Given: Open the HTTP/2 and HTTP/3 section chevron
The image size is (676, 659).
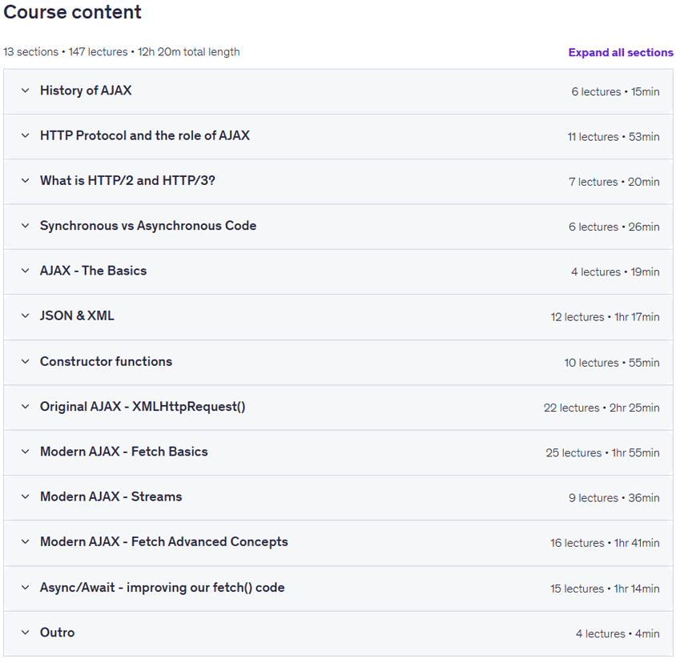Looking at the screenshot, I should (x=26, y=181).
